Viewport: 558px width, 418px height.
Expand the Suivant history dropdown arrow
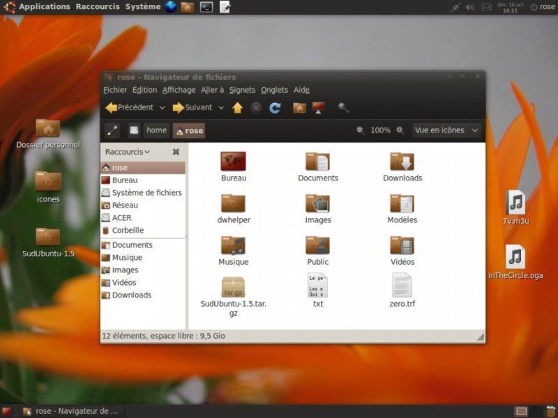[x=221, y=108]
